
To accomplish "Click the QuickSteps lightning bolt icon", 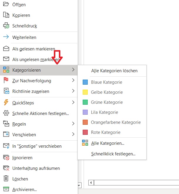I will [x=6, y=102].
